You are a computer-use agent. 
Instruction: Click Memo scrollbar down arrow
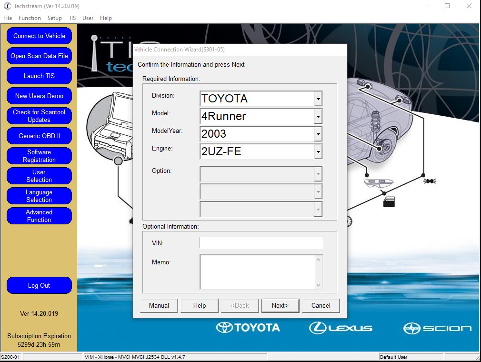pos(319,285)
